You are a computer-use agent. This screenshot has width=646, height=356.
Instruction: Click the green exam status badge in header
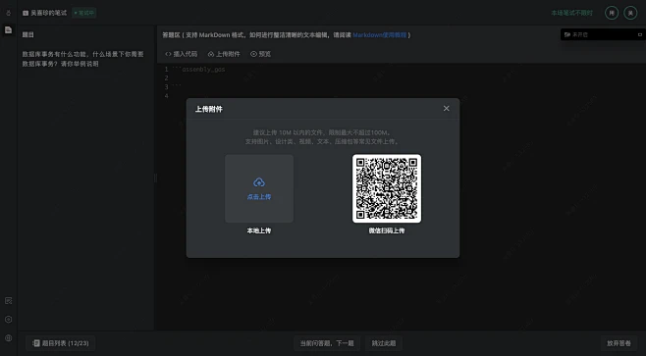click(x=84, y=13)
